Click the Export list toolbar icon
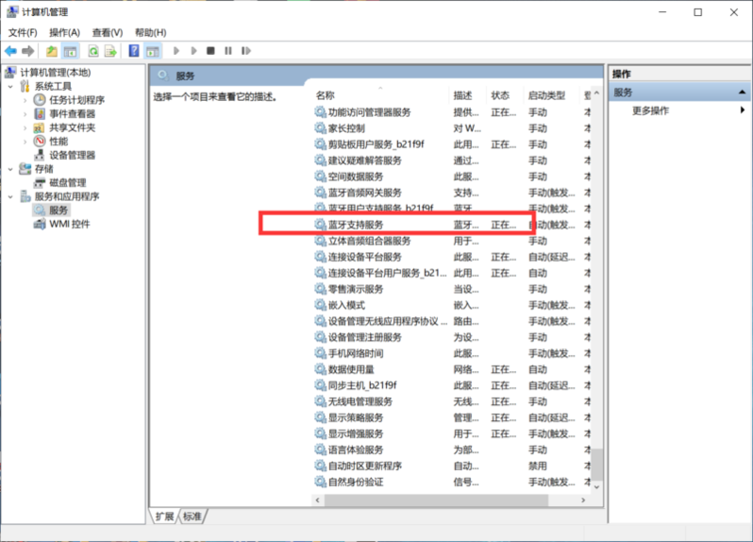753x542 pixels. click(x=110, y=50)
